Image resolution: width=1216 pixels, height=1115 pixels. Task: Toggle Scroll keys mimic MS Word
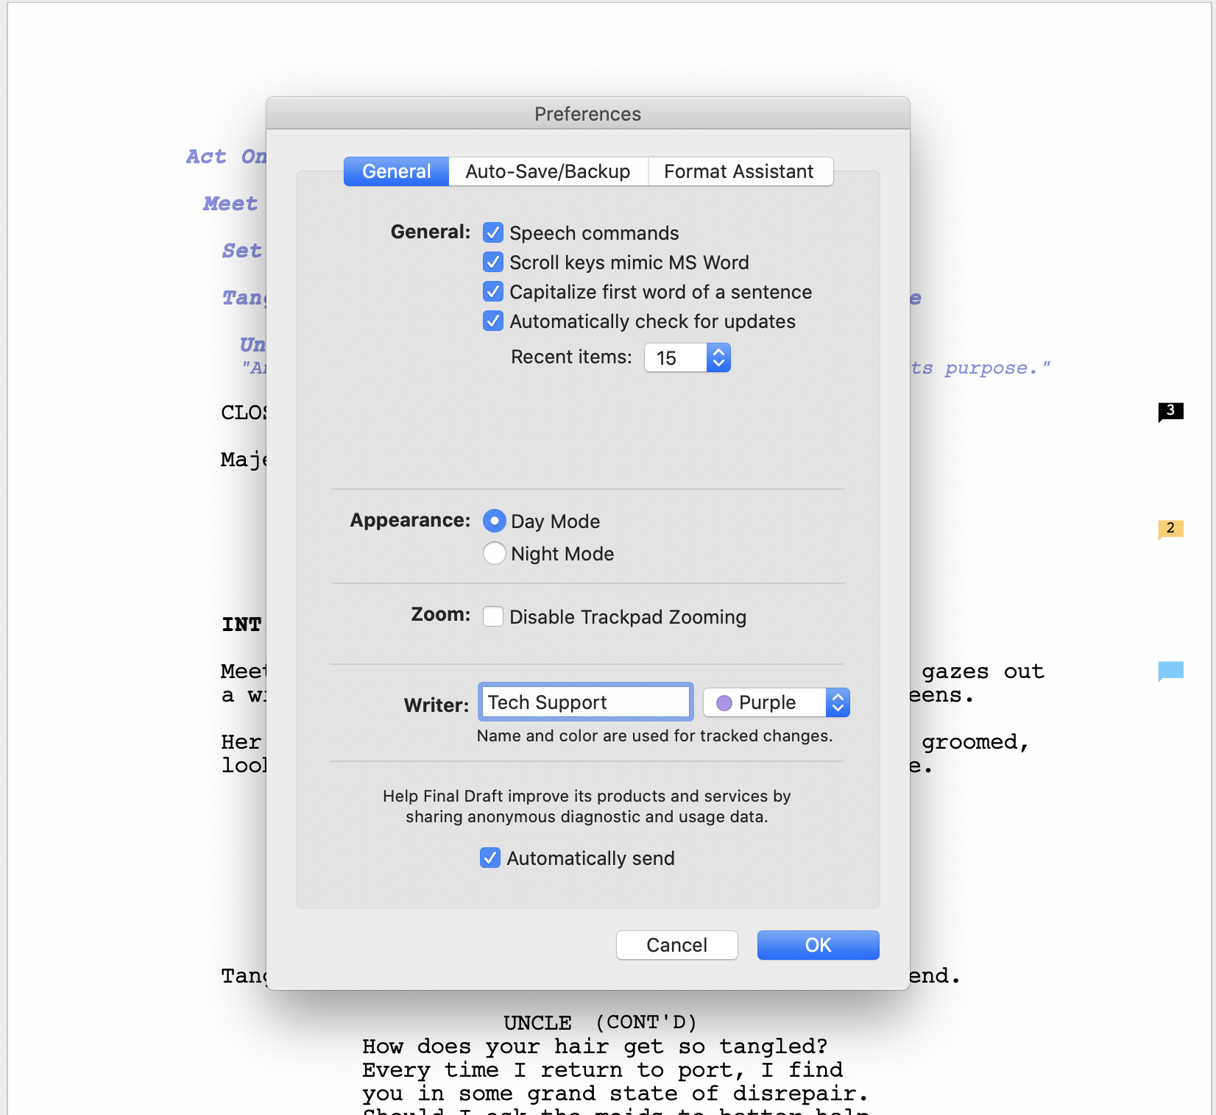(493, 263)
